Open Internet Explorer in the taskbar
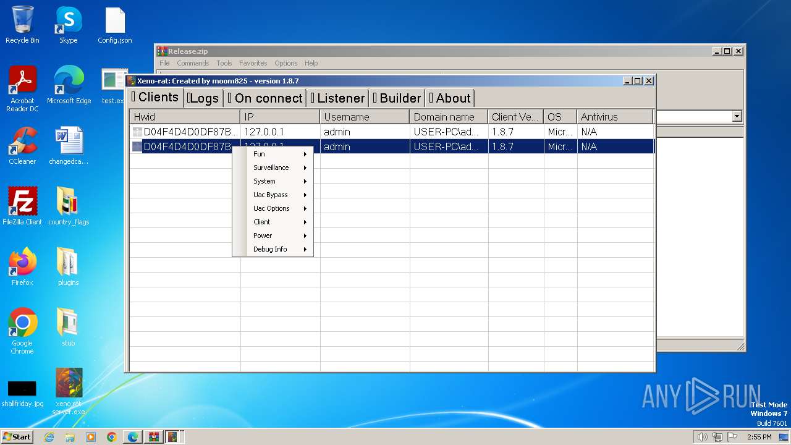Screen dimensions: 791x445 point(49,437)
